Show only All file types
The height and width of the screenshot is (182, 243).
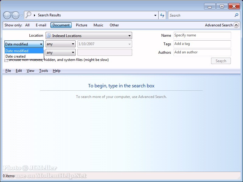click(27, 25)
